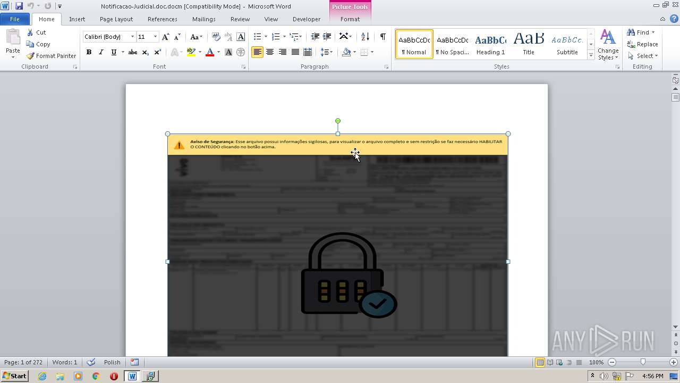This screenshot has height=383, width=680.
Task: Click Clear Formatting icon
Action: (x=216, y=37)
